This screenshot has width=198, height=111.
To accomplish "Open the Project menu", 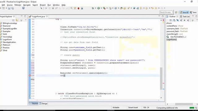I will [43, 5].
